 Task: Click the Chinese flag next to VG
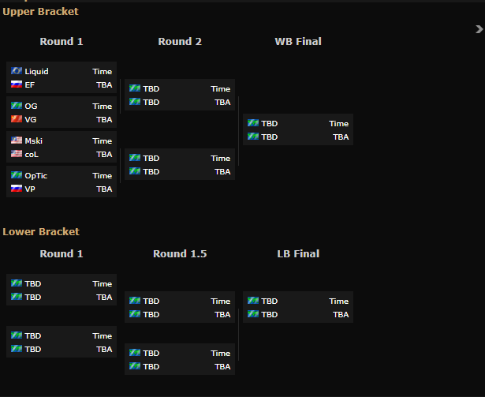pos(16,119)
